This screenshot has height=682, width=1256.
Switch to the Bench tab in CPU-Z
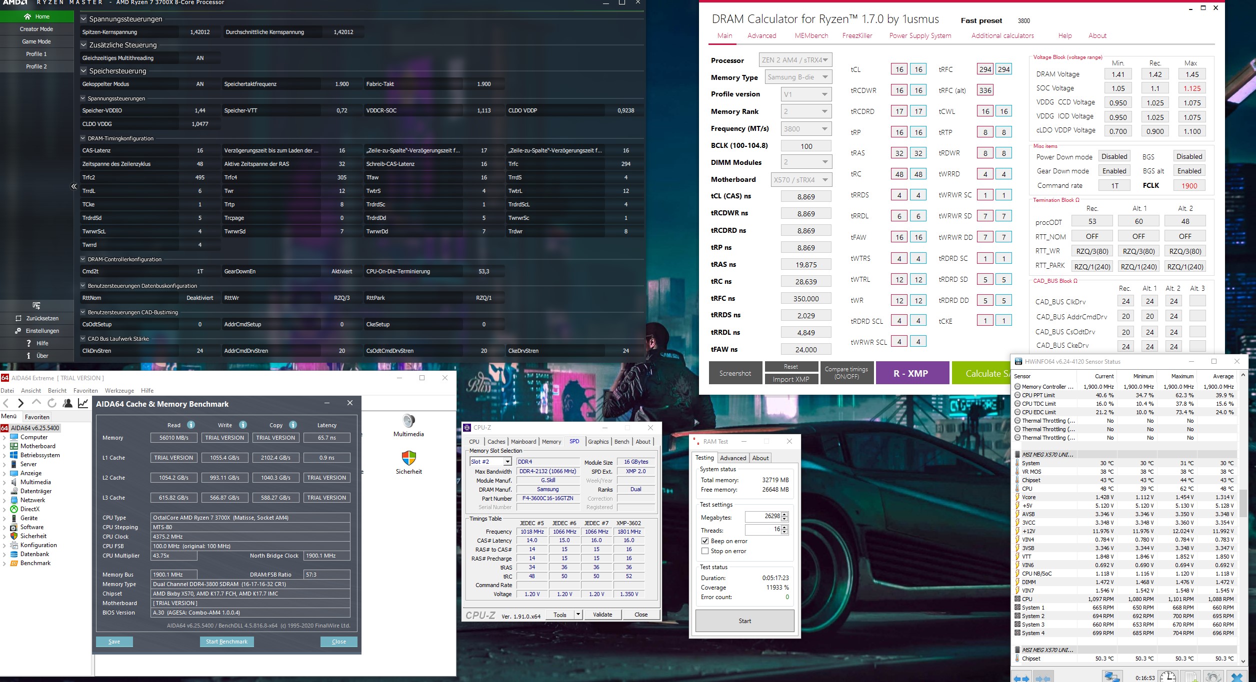621,442
